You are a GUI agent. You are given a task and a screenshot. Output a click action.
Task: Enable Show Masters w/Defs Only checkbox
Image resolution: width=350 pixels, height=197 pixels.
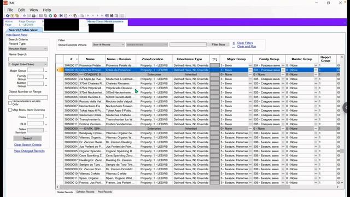click(x=10, y=103)
